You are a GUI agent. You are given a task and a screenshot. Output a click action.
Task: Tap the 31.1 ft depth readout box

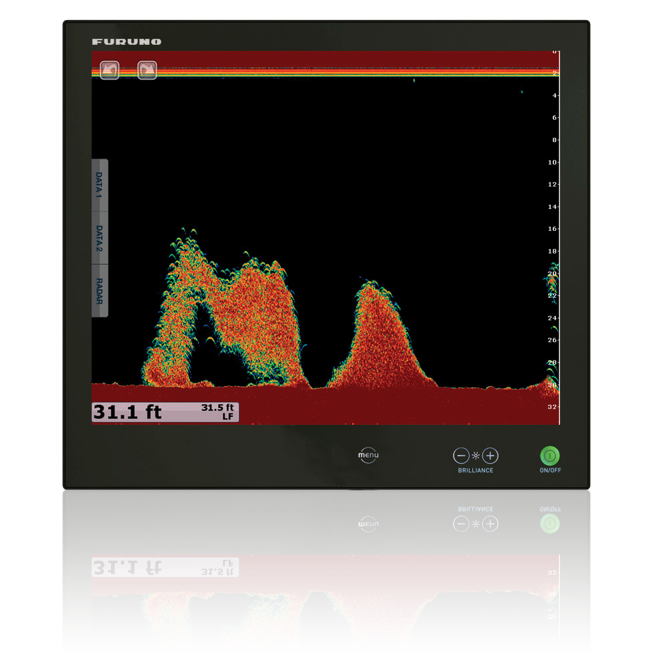[x=127, y=412]
